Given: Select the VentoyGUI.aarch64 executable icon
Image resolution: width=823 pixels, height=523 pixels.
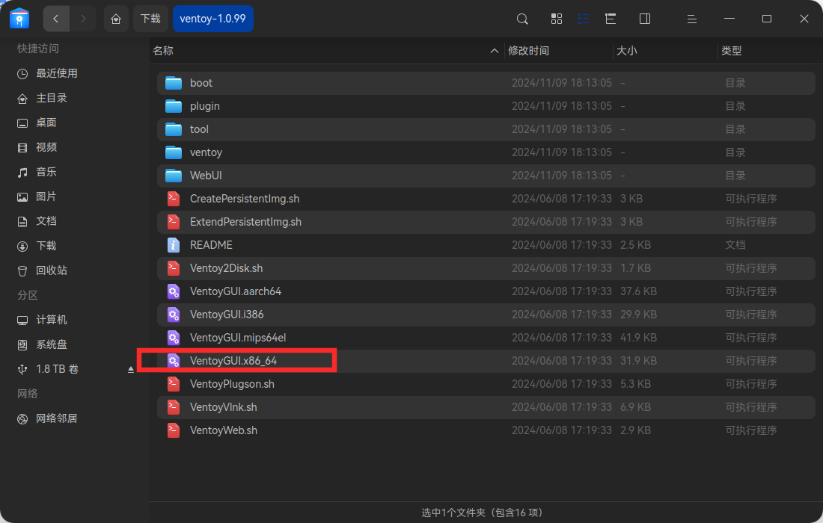Looking at the screenshot, I should coord(174,291).
